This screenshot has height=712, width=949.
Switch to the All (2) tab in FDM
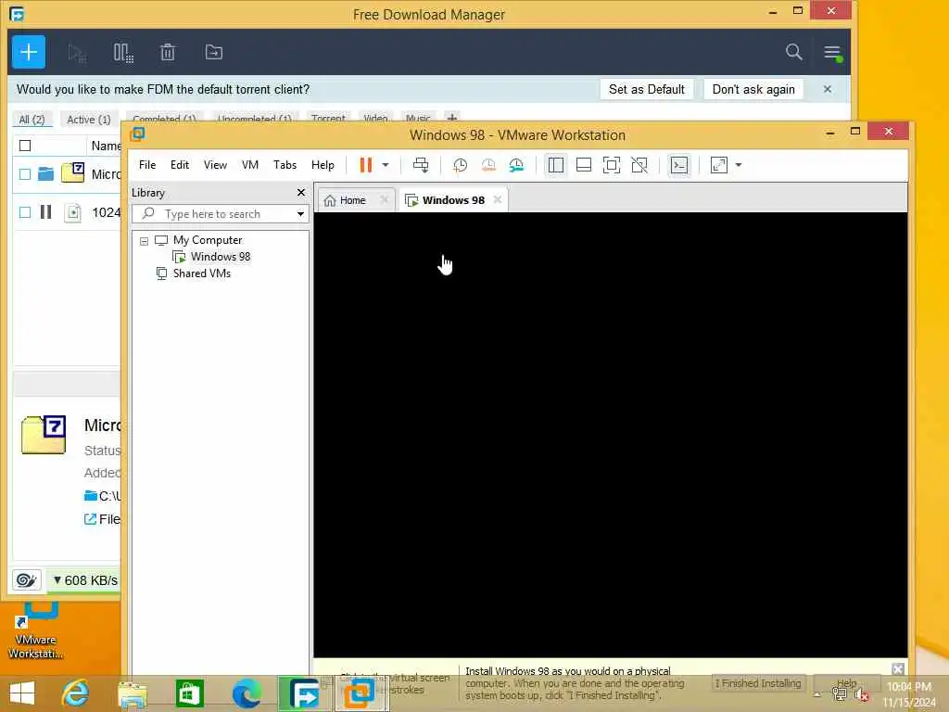pyautogui.click(x=32, y=120)
